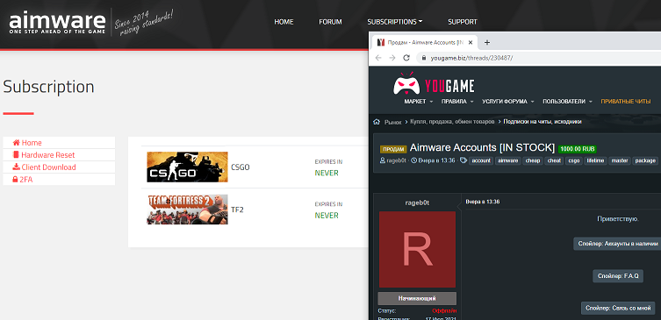Viewport: 661px width, 320px height.
Task: Click the CSGO subscription name
Action: (241, 167)
